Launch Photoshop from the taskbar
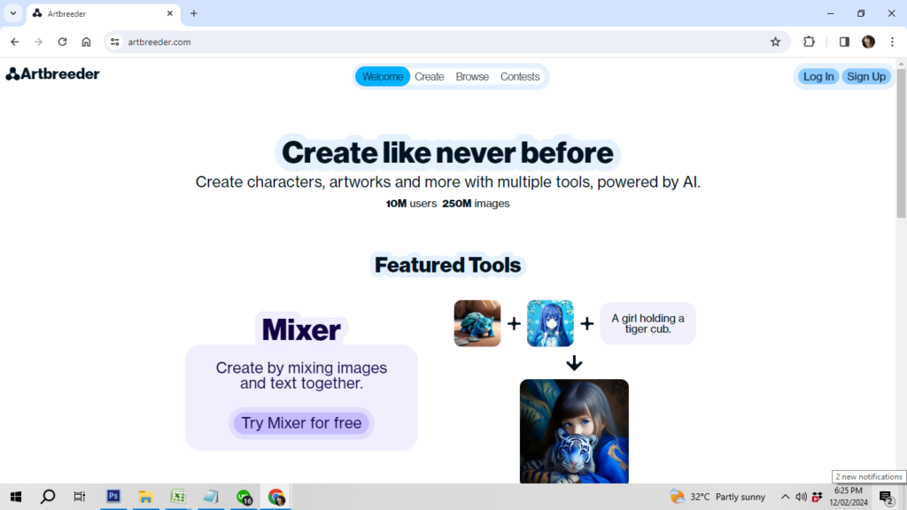 113,497
